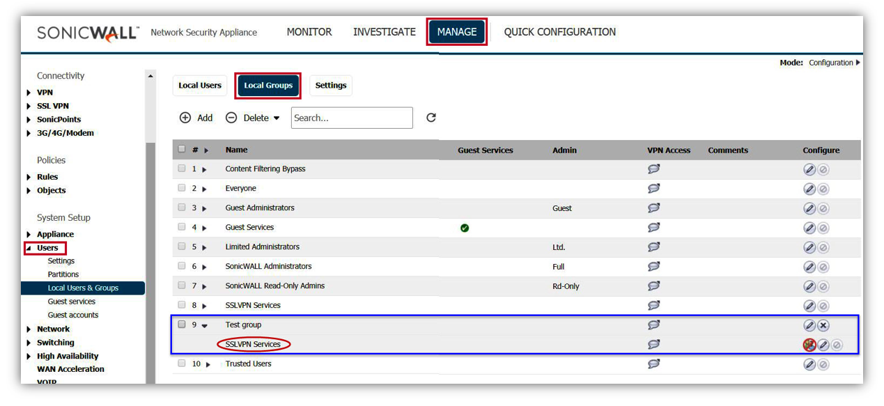884x406 pixels.
Task: Open VPN access icon for Limited Administrators
Action: click(653, 247)
